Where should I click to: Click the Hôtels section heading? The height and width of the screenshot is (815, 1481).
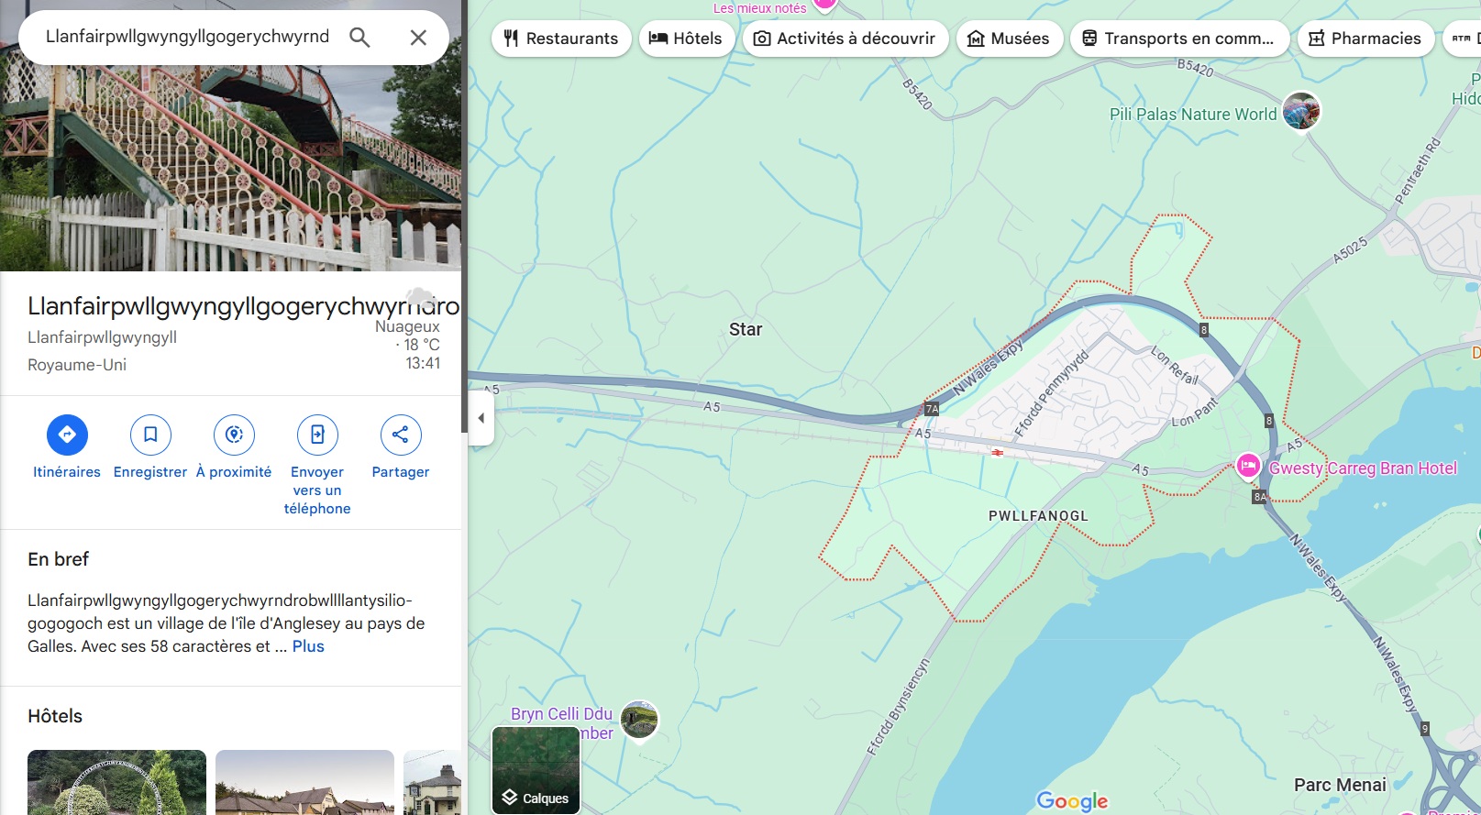point(55,716)
